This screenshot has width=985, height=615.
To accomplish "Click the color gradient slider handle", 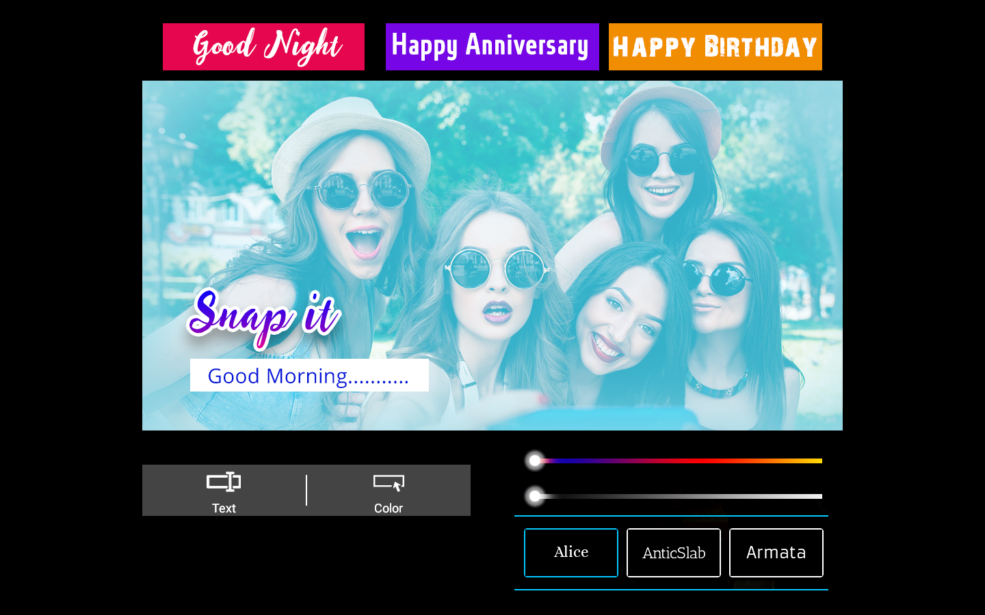I will point(535,461).
